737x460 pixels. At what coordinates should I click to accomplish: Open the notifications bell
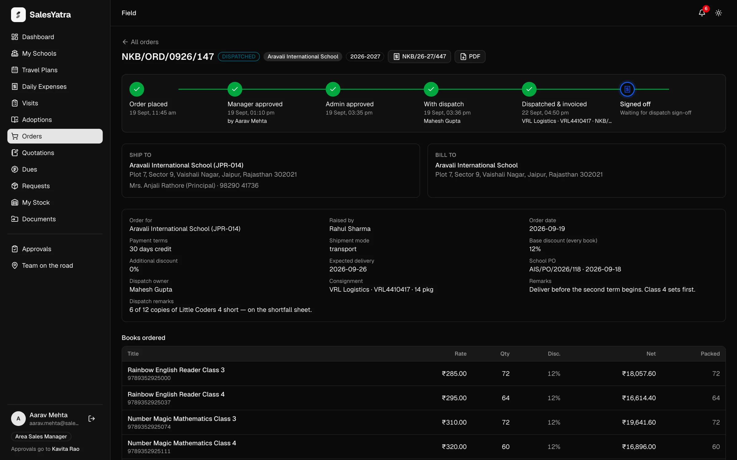[x=702, y=13]
